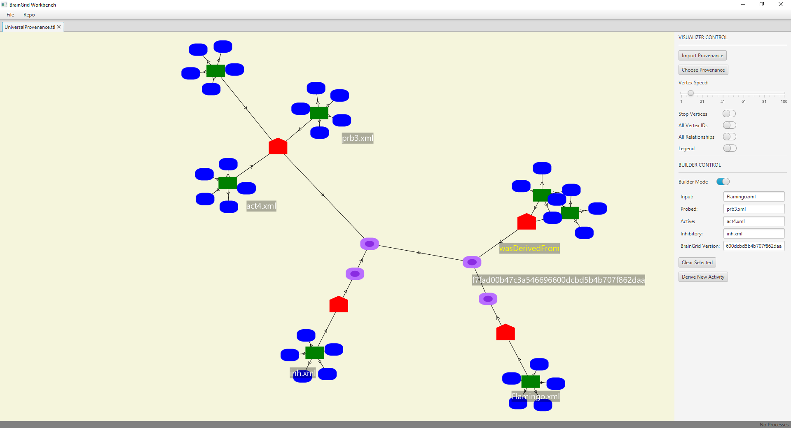Enable All Vertex IDs switch
The image size is (791, 428).
coord(729,125)
